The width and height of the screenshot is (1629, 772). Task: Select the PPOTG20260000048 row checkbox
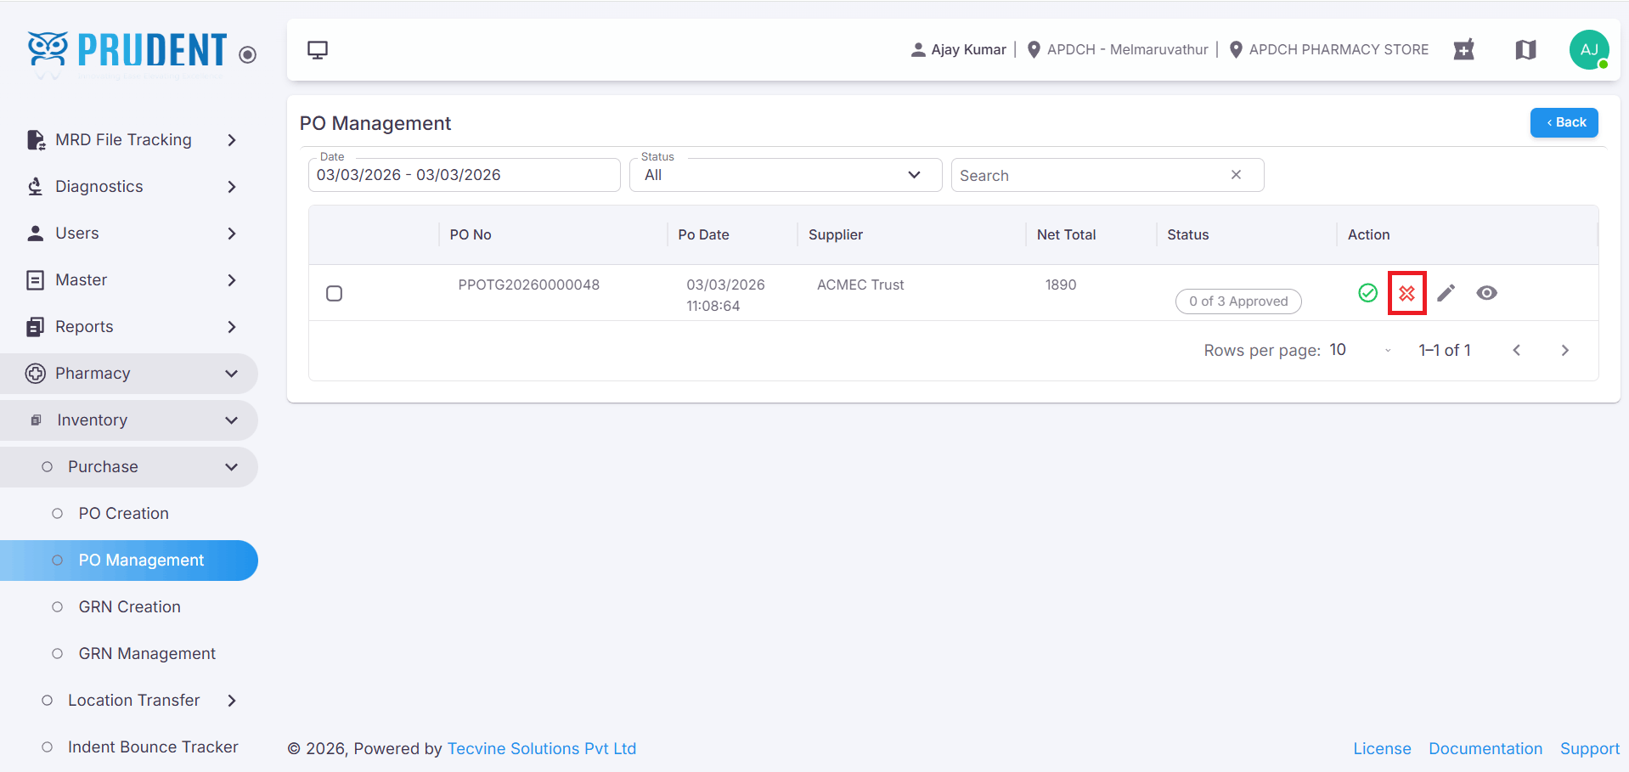tap(335, 293)
